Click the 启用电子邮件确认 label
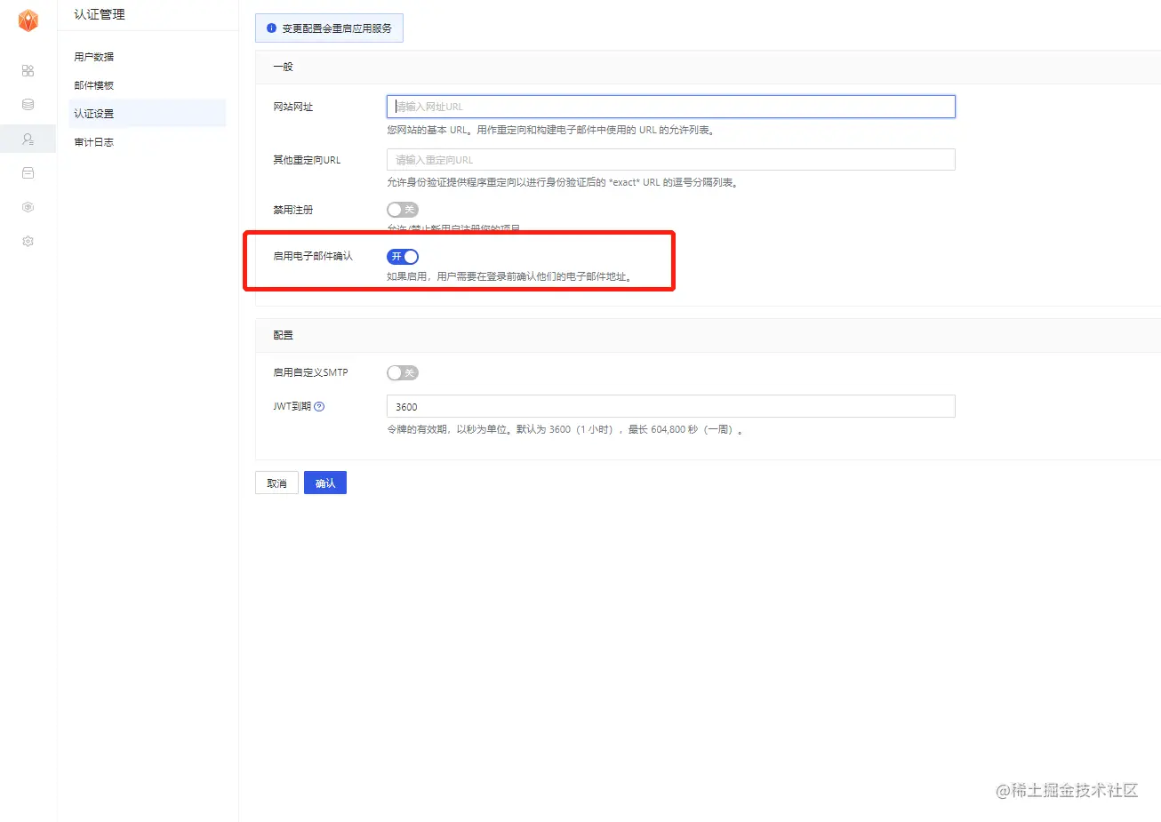1161x822 pixels. point(312,256)
